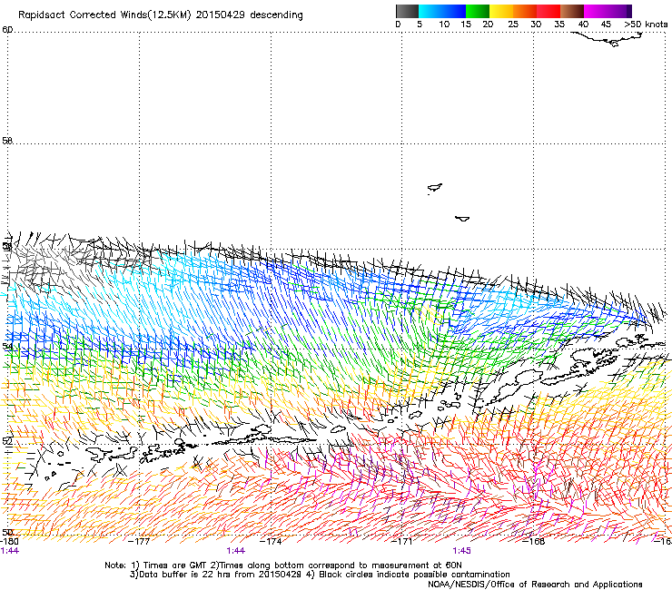Click the word 'descending' in the title
This screenshot has height=590, width=672.
tap(276, 15)
